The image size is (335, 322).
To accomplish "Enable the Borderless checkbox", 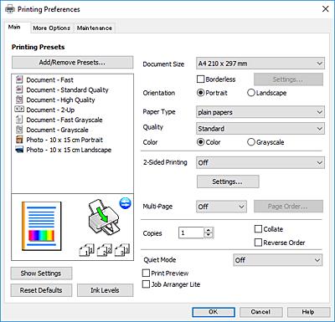I will click(x=200, y=79).
